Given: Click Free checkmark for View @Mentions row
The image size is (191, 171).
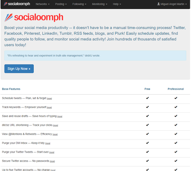Looking at the screenshot, I should [147, 134].
